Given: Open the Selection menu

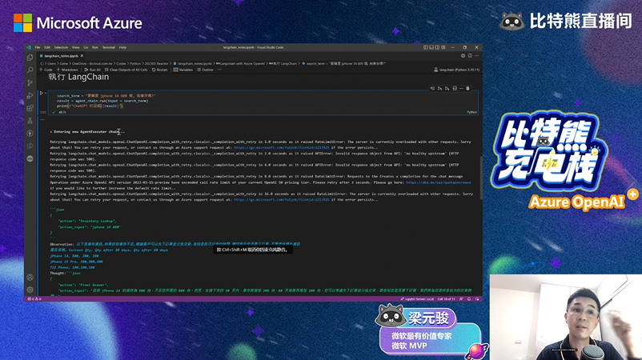Looking at the screenshot, I should [61, 47].
